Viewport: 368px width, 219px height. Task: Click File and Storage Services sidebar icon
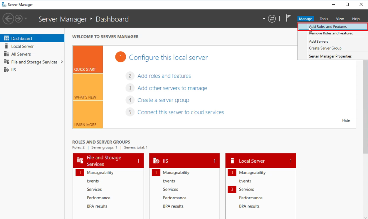6,62
